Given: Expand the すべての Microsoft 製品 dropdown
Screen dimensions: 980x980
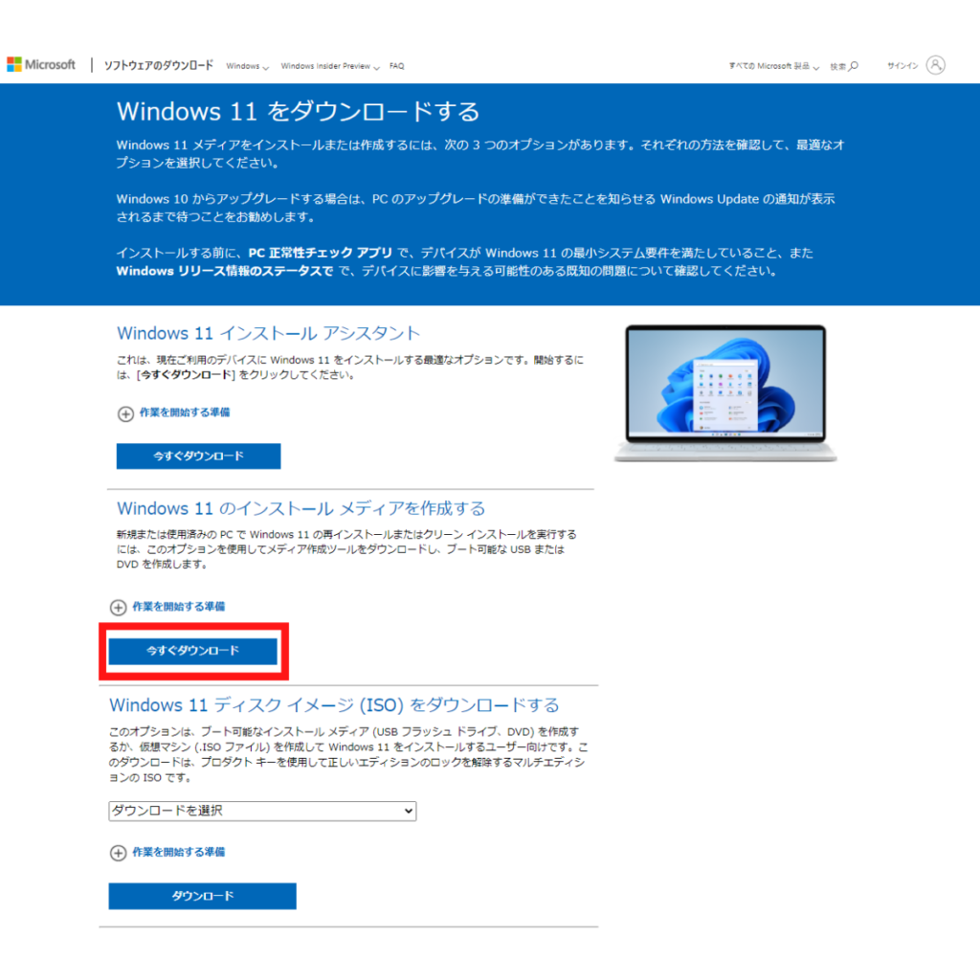Looking at the screenshot, I should point(773,66).
